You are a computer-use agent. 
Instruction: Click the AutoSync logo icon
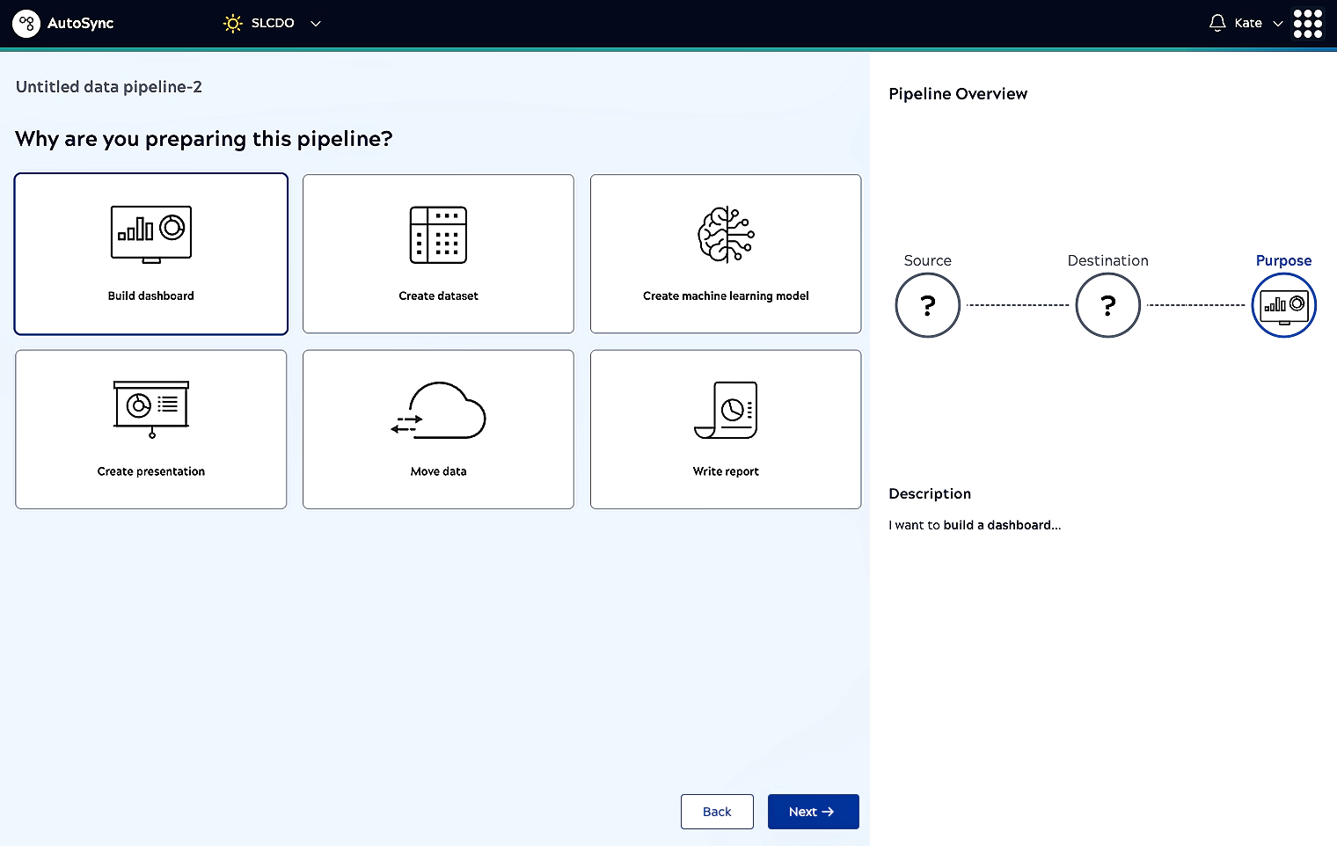pos(26,23)
